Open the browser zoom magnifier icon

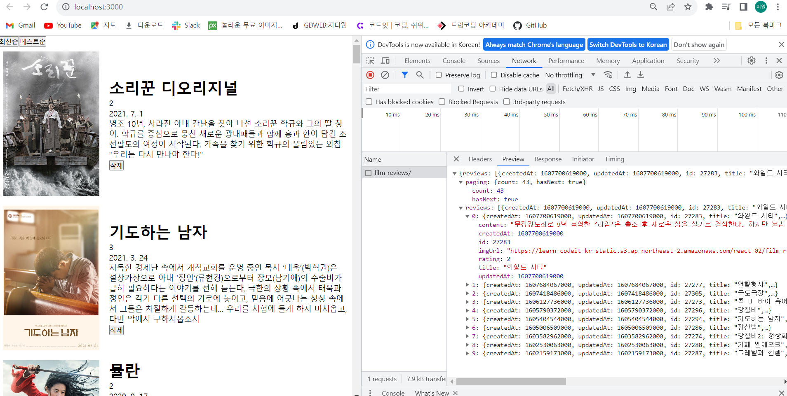[x=653, y=7]
